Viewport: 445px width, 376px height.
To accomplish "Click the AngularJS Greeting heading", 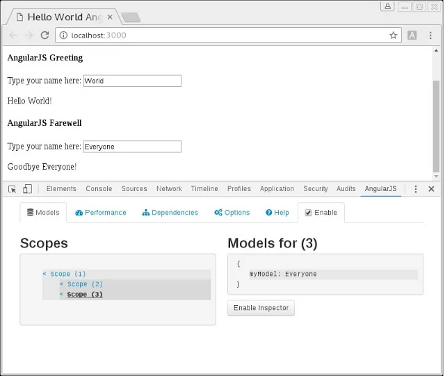I will (45, 58).
